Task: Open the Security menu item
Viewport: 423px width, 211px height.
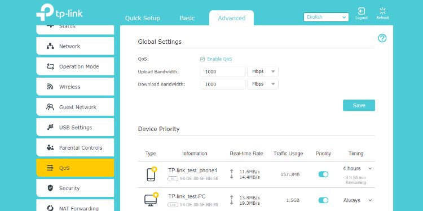Action: pos(75,188)
